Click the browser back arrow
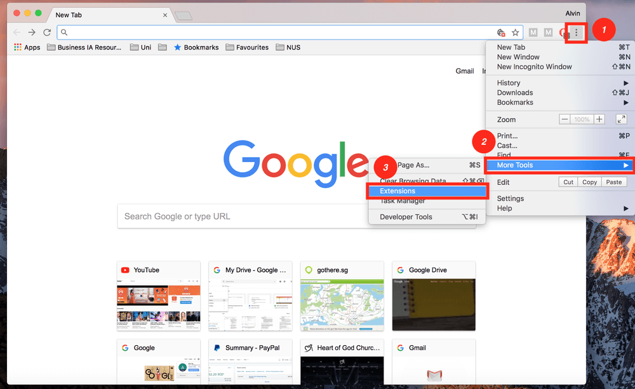This screenshot has height=389, width=635. 17,32
